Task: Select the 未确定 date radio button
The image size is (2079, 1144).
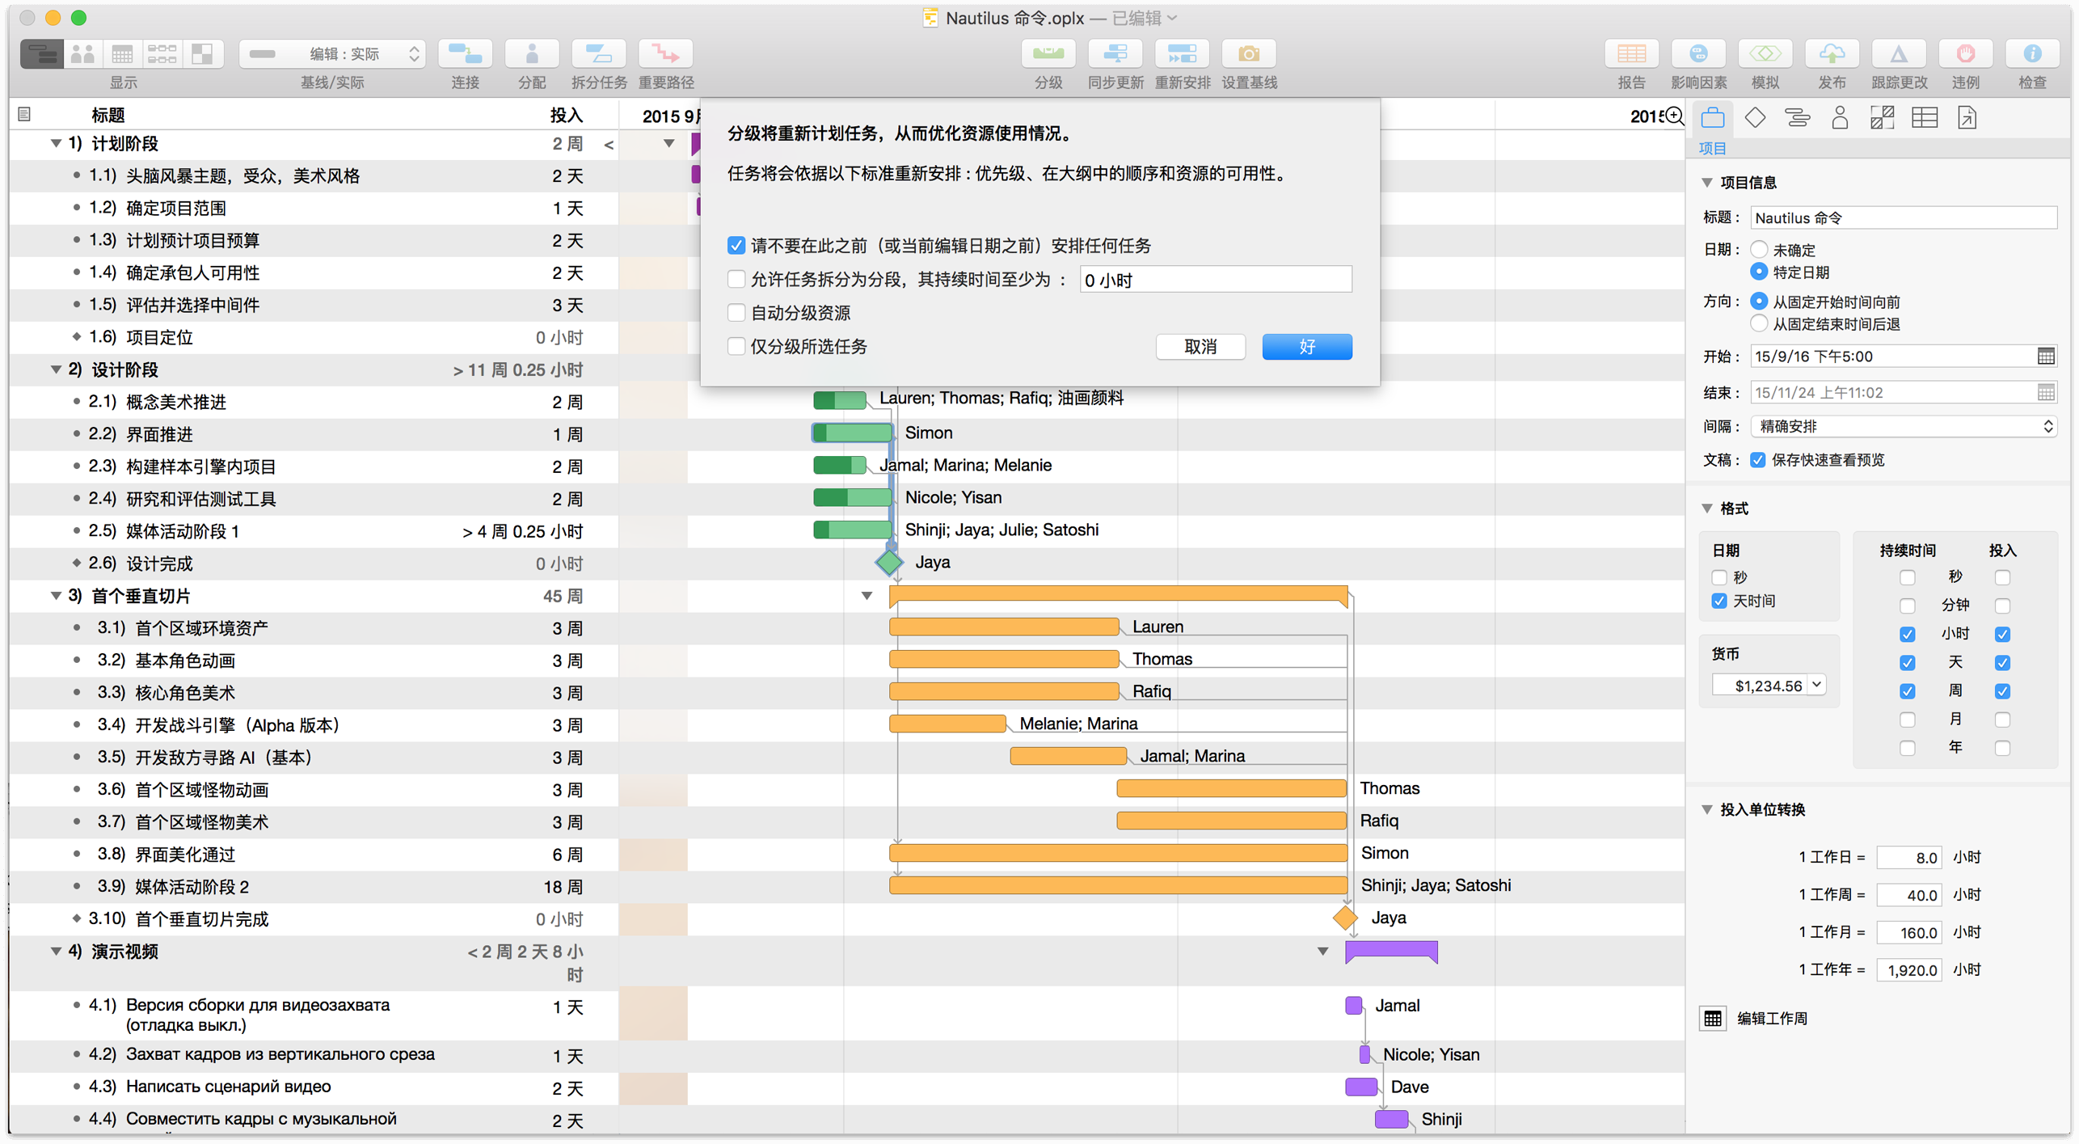Action: [1759, 249]
